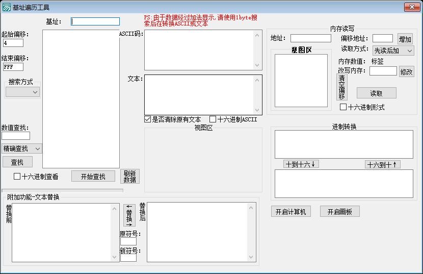
Task: Click the 替换前 scrollbar down arrow
Action: coord(114,257)
